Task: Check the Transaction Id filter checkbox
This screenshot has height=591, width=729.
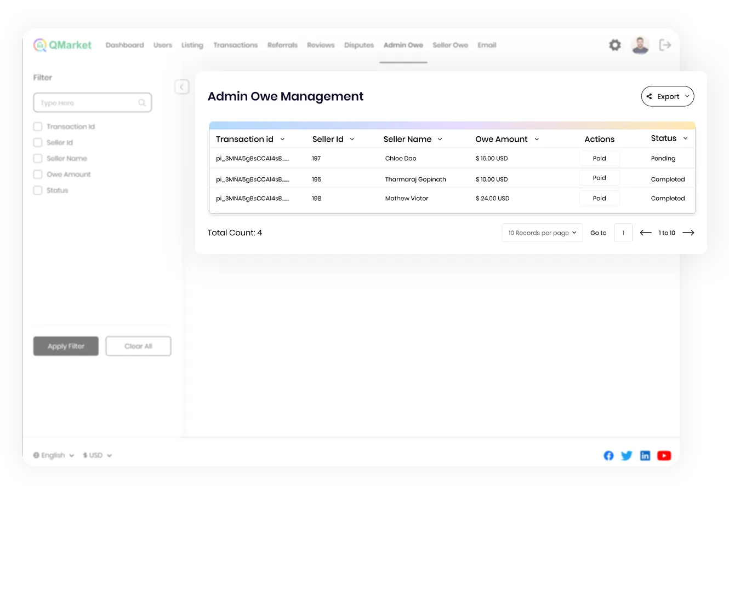Action: click(x=38, y=127)
